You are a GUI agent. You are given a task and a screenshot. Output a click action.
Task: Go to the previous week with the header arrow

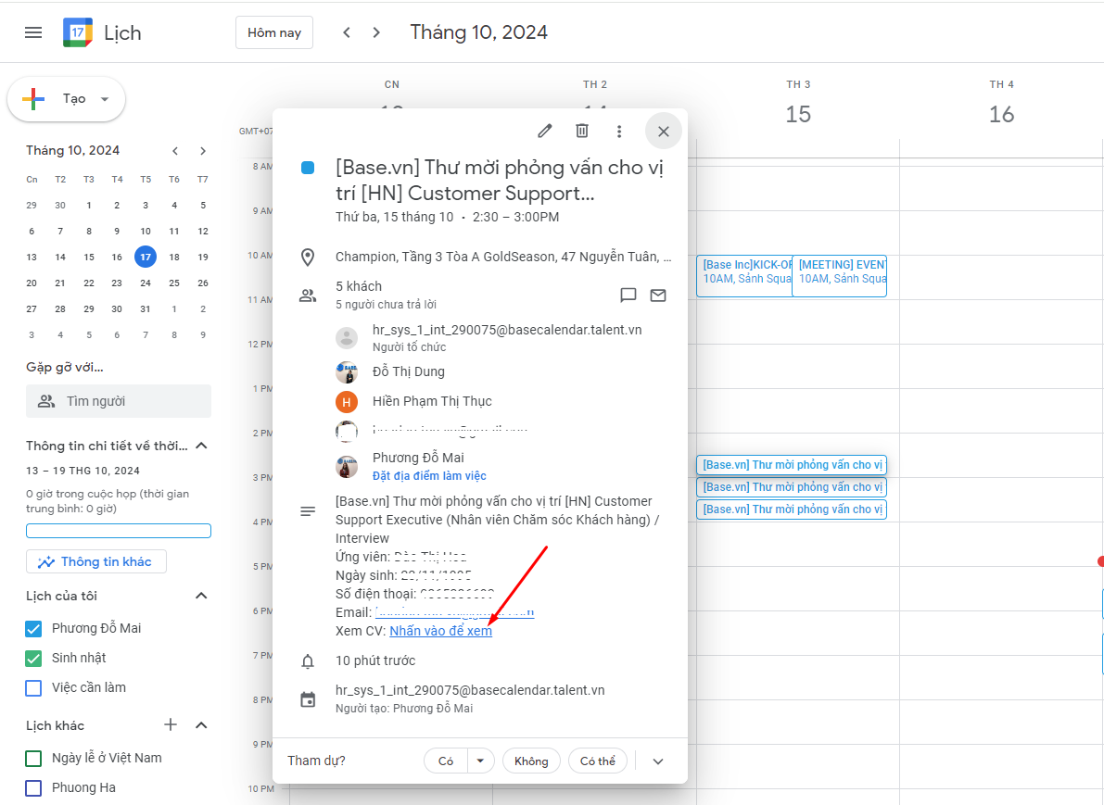tap(347, 32)
